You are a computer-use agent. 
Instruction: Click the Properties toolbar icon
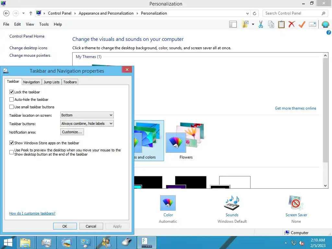coord(313,24)
